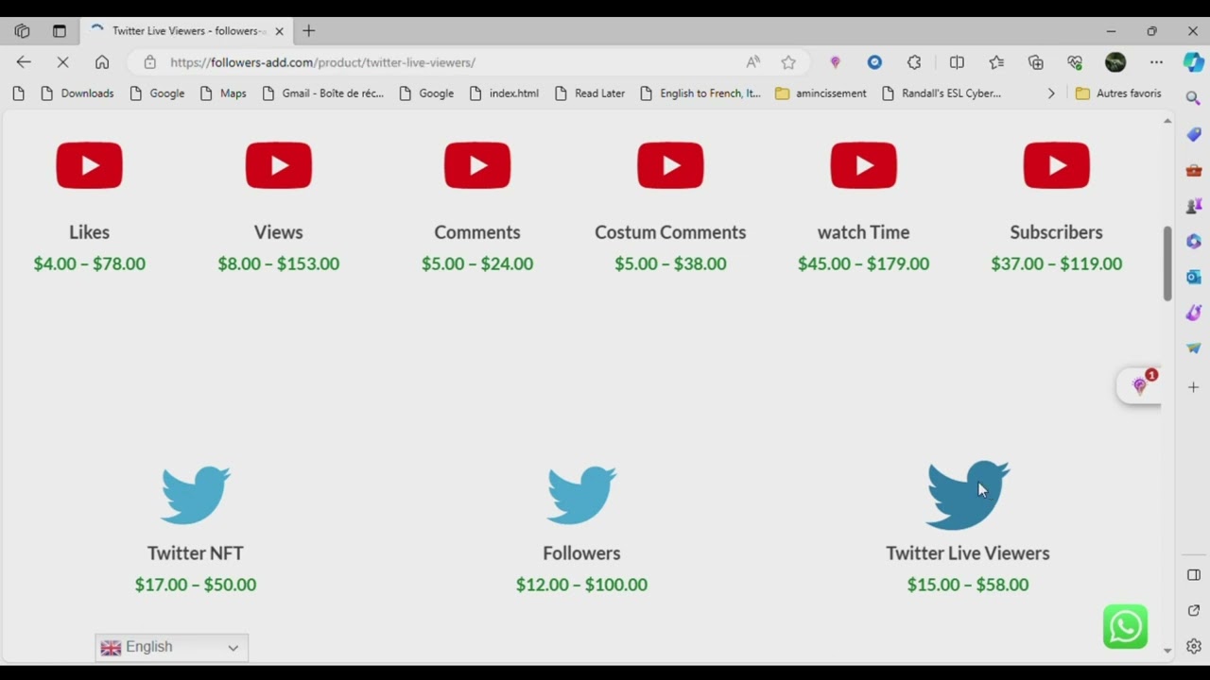
Task: Open Randall's ESL Cyber bookmark
Action: coord(941,93)
